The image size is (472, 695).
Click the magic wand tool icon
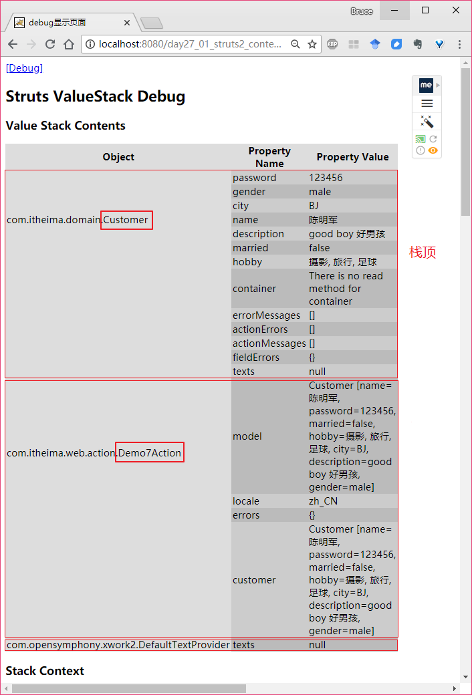(x=427, y=122)
